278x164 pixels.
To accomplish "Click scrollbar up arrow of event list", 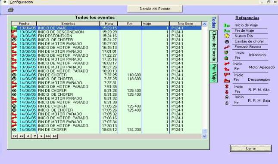I will (x=204, y=24).
